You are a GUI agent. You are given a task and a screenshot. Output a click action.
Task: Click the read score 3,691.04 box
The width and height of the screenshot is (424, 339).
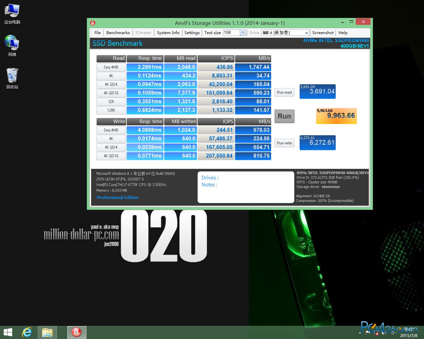click(x=317, y=91)
